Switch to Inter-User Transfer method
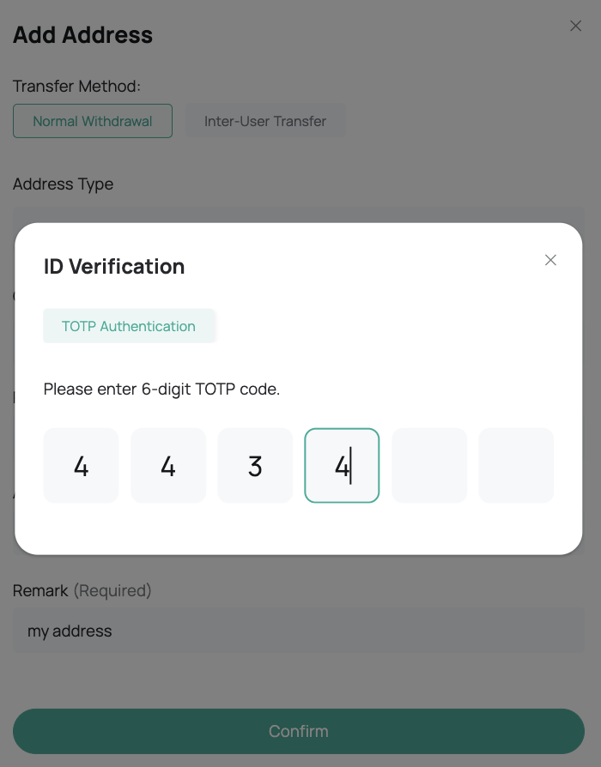The image size is (601, 767). click(265, 121)
